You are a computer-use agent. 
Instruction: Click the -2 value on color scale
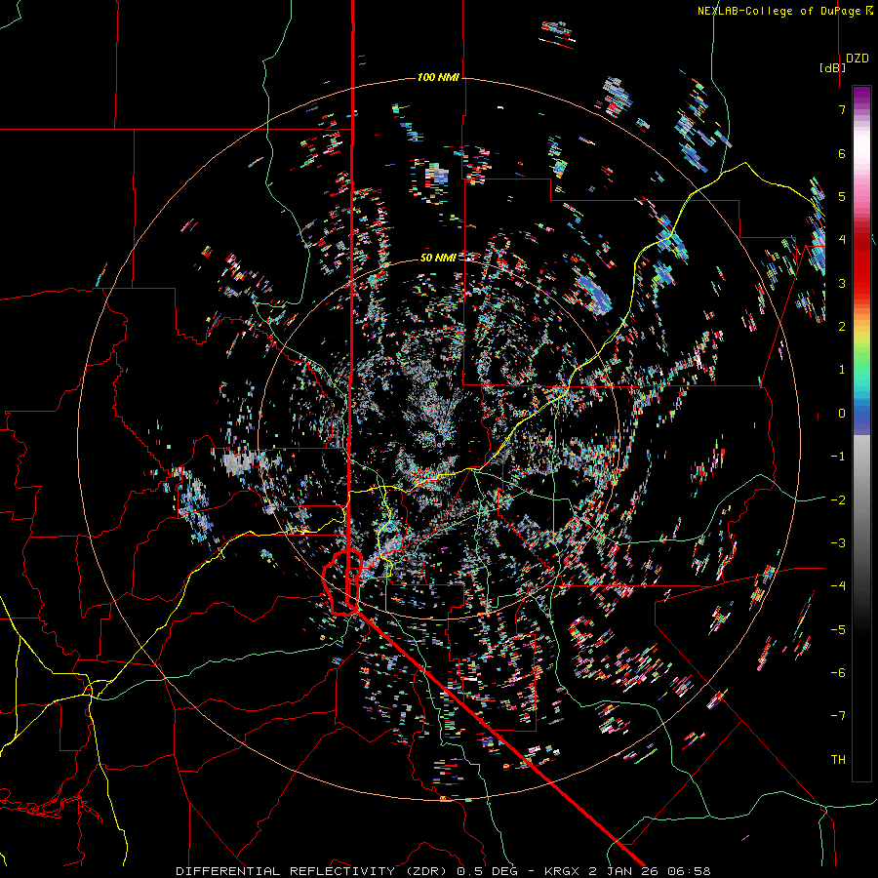[x=838, y=499]
